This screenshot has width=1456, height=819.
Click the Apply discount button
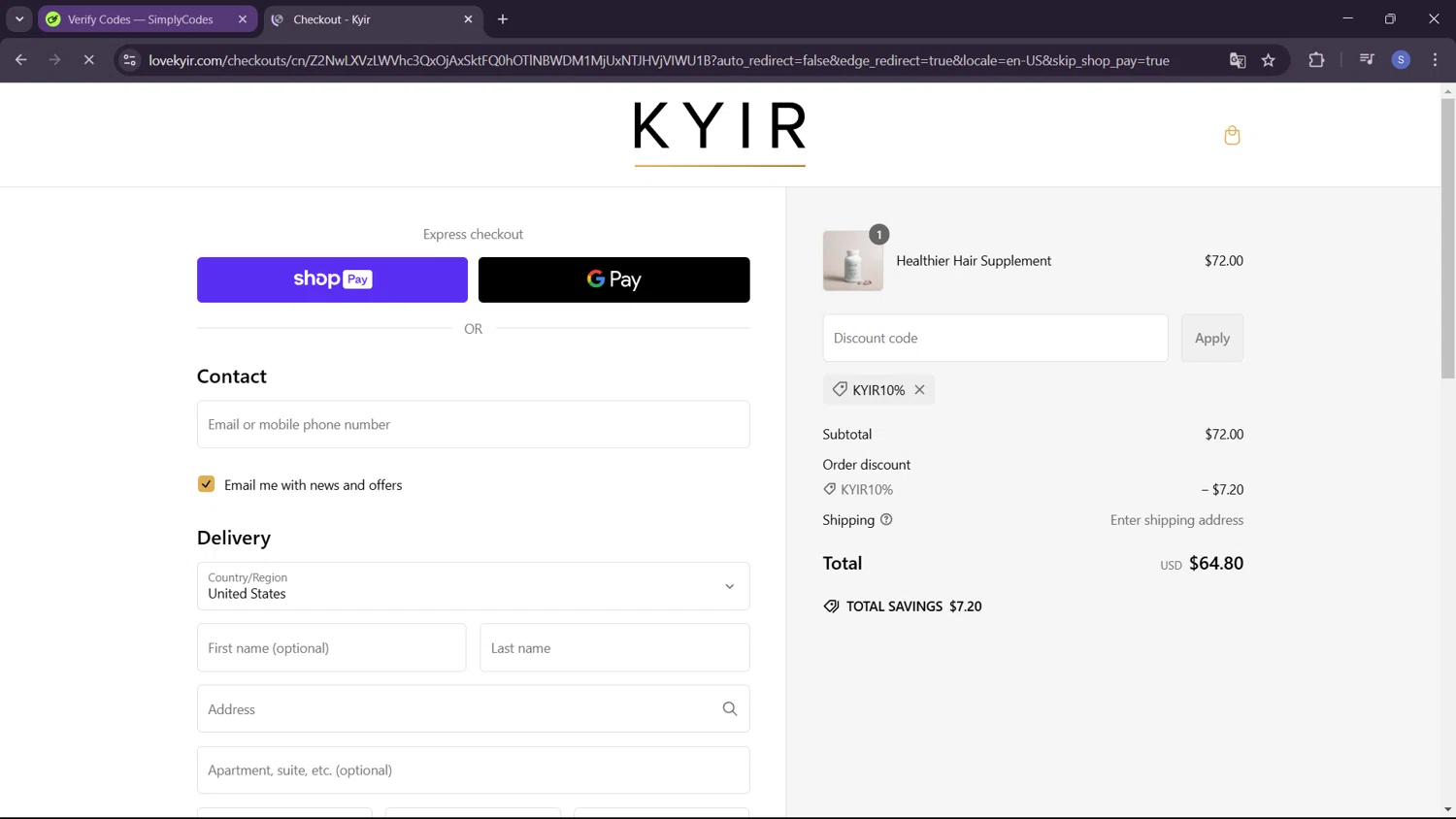1212,338
